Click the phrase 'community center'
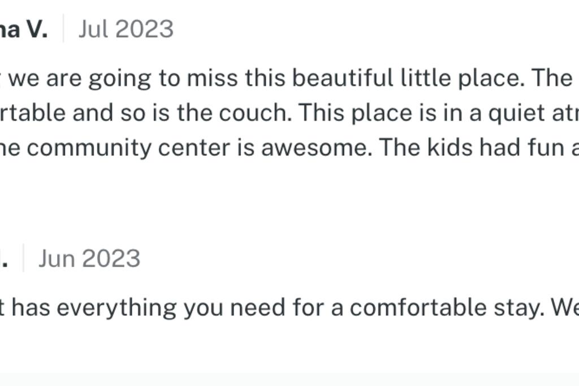 (128, 148)
